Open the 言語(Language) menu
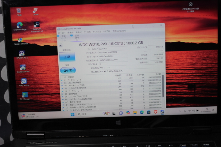 [119, 31]
